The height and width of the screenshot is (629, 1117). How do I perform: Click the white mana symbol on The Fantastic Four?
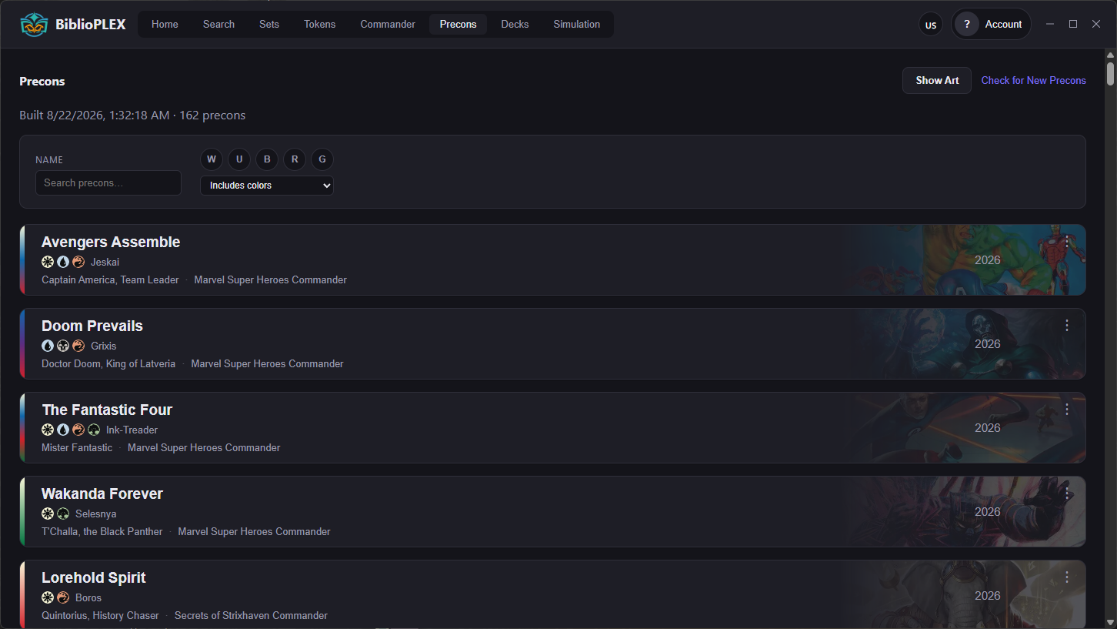pos(48,430)
